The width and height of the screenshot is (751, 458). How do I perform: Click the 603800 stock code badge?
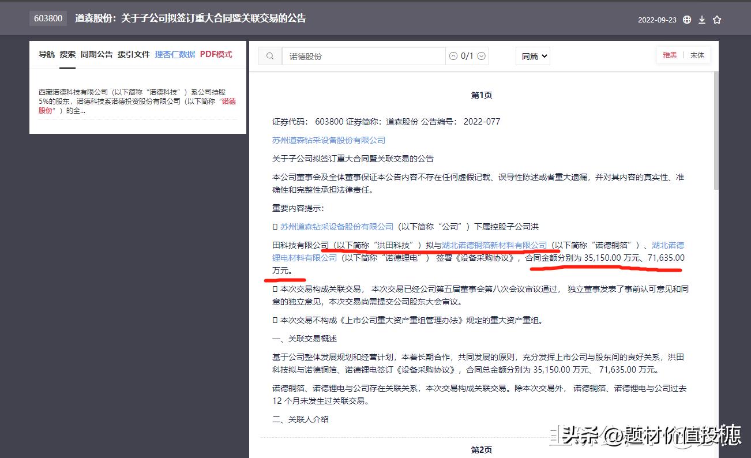point(48,18)
